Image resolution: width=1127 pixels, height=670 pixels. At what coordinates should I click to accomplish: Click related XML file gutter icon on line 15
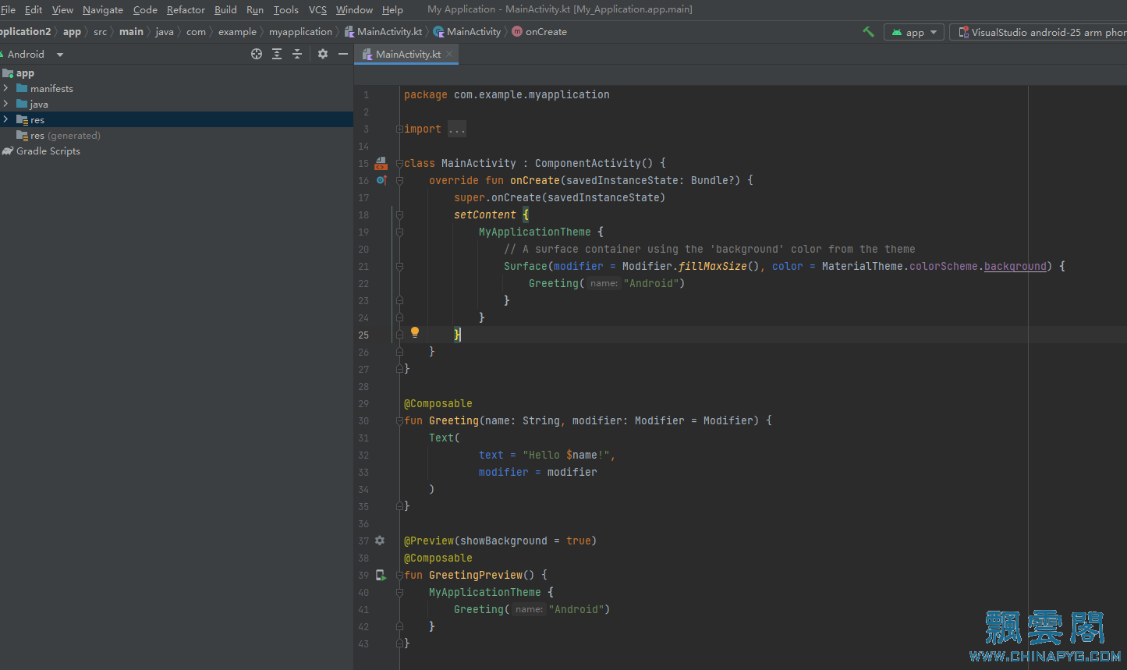click(x=381, y=163)
